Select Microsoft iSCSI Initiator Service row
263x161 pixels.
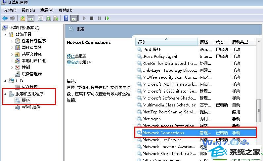[x=196, y=91]
